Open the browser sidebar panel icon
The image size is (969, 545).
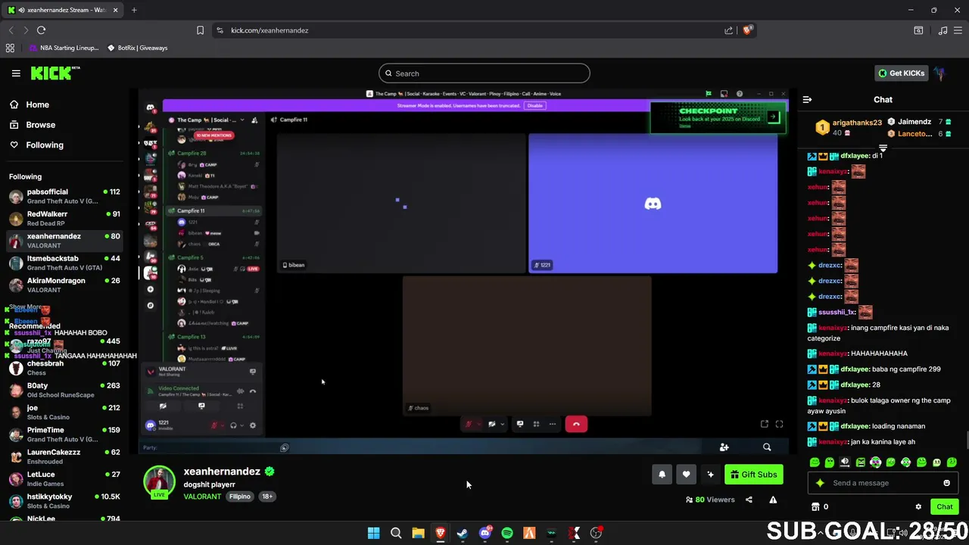(x=918, y=30)
